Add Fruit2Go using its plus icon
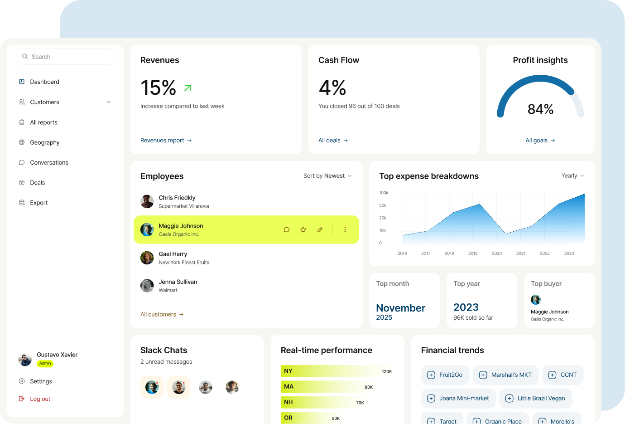625x424 pixels. 432,375
